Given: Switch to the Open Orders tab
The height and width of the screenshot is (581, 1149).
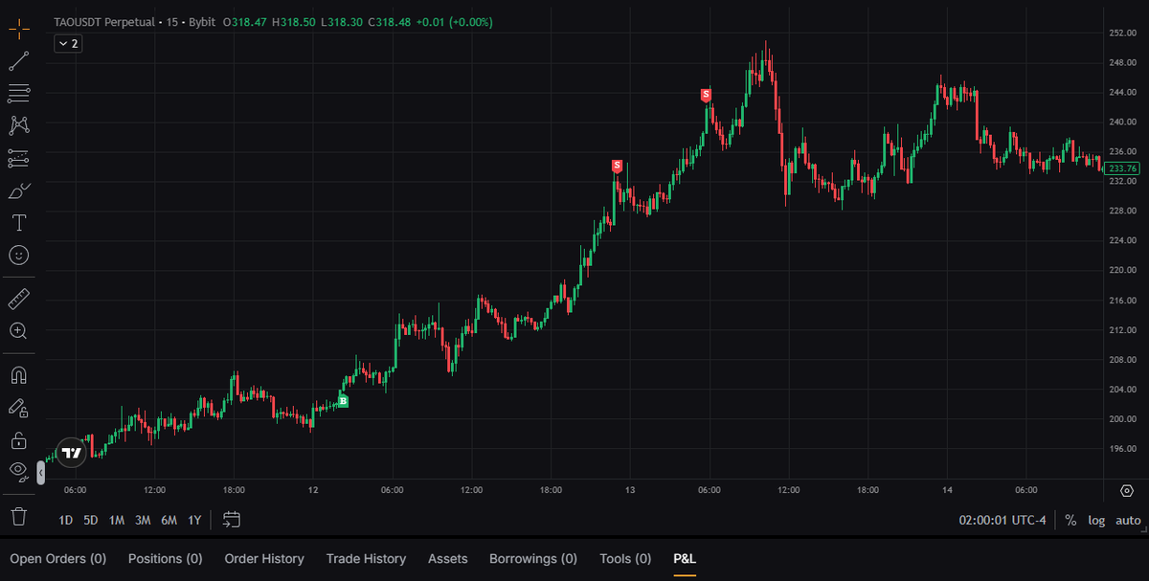Looking at the screenshot, I should tap(57, 558).
